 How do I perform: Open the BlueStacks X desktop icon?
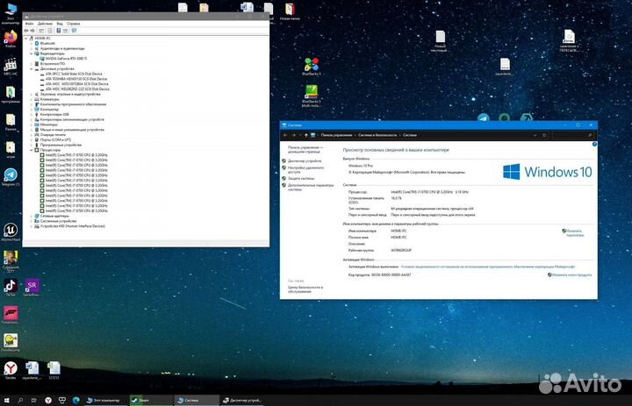(x=311, y=67)
